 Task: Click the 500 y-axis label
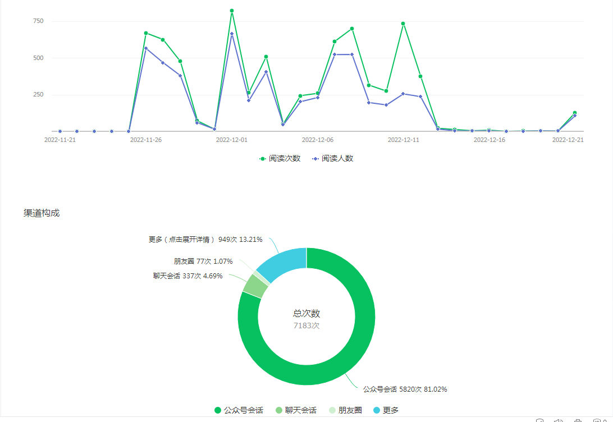click(x=38, y=58)
